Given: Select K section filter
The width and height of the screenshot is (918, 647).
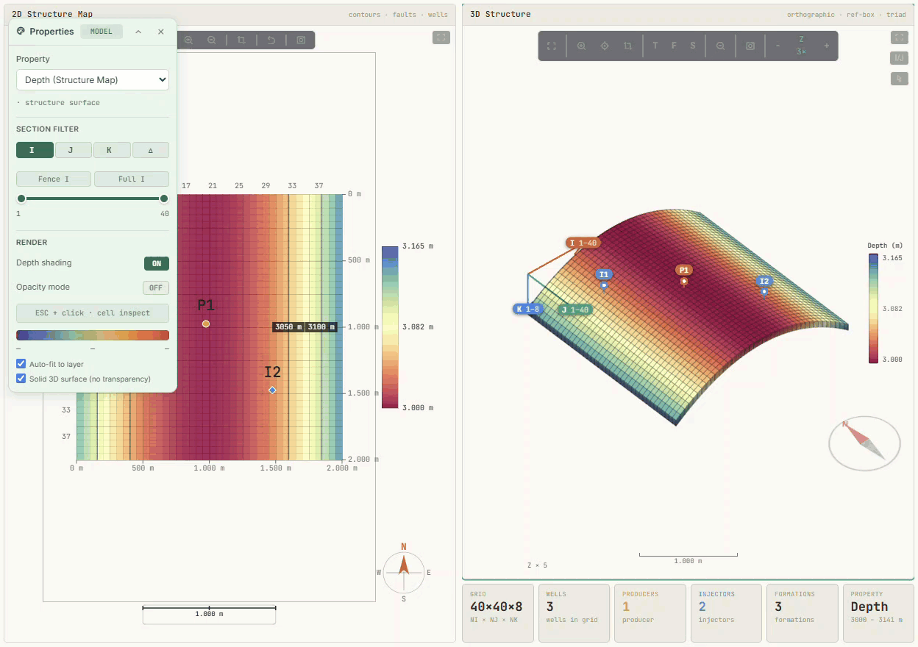Looking at the screenshot, I should tap(112, 150).
